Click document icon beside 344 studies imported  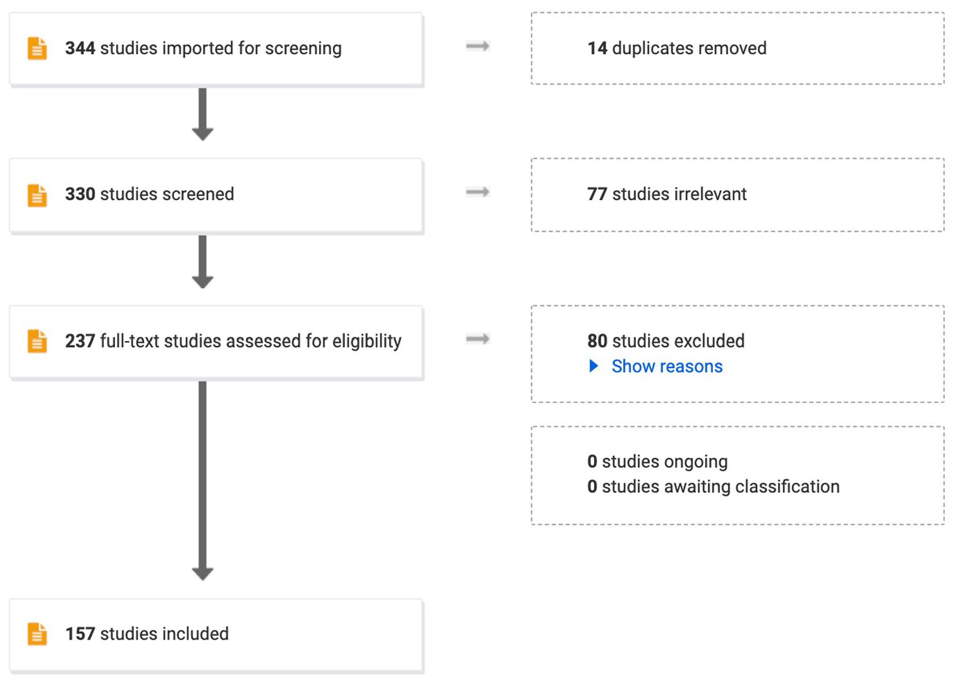tap(37, 48)
